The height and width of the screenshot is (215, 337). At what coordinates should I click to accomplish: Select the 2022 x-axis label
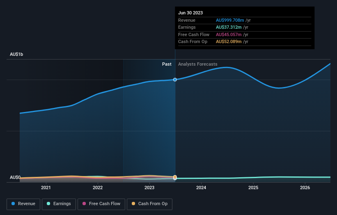pos(98,188)
